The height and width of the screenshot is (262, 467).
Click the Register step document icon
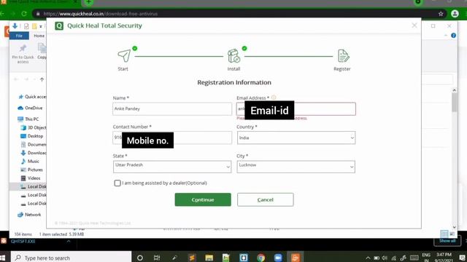click(x=343, y=56)
